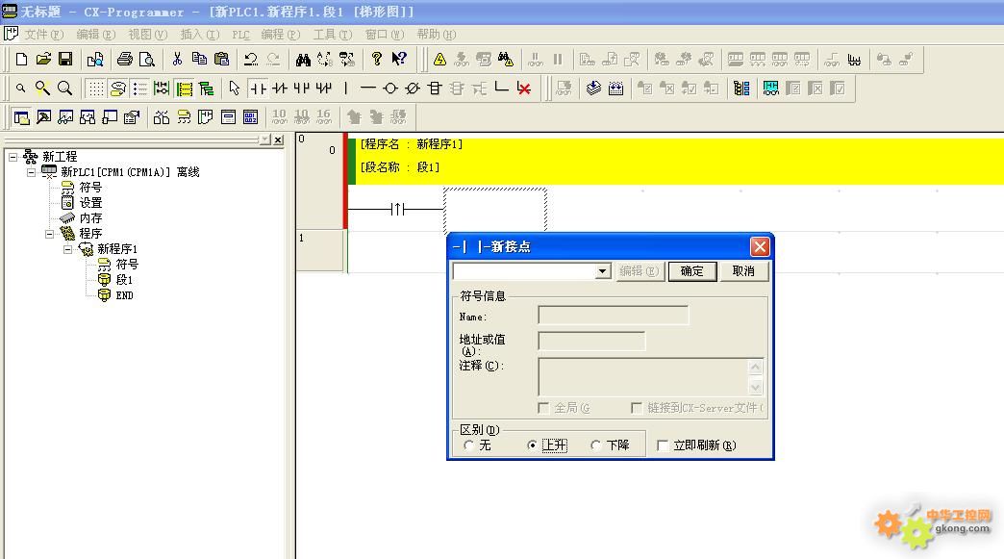This screenshot has height=559, width=1004.
Task: Open the PLC menu
Action: tap(240, 35)
